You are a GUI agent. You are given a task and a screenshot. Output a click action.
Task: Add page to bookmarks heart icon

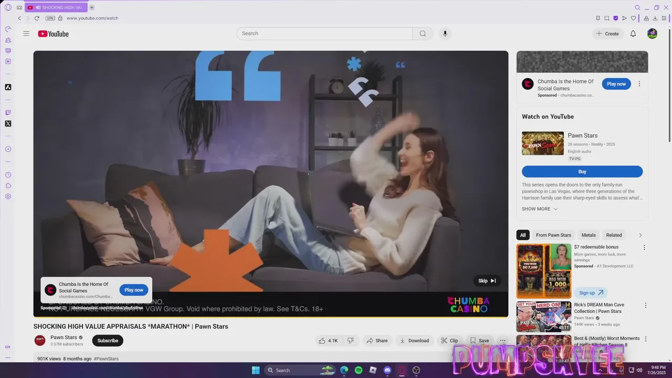click(634, 18)
